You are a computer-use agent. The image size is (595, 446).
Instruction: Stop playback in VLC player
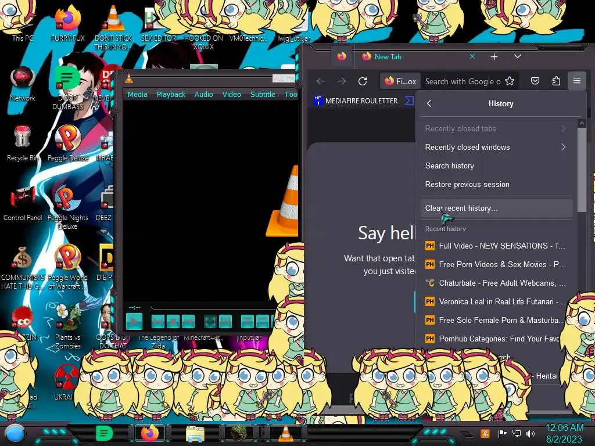tap(173, 322)
